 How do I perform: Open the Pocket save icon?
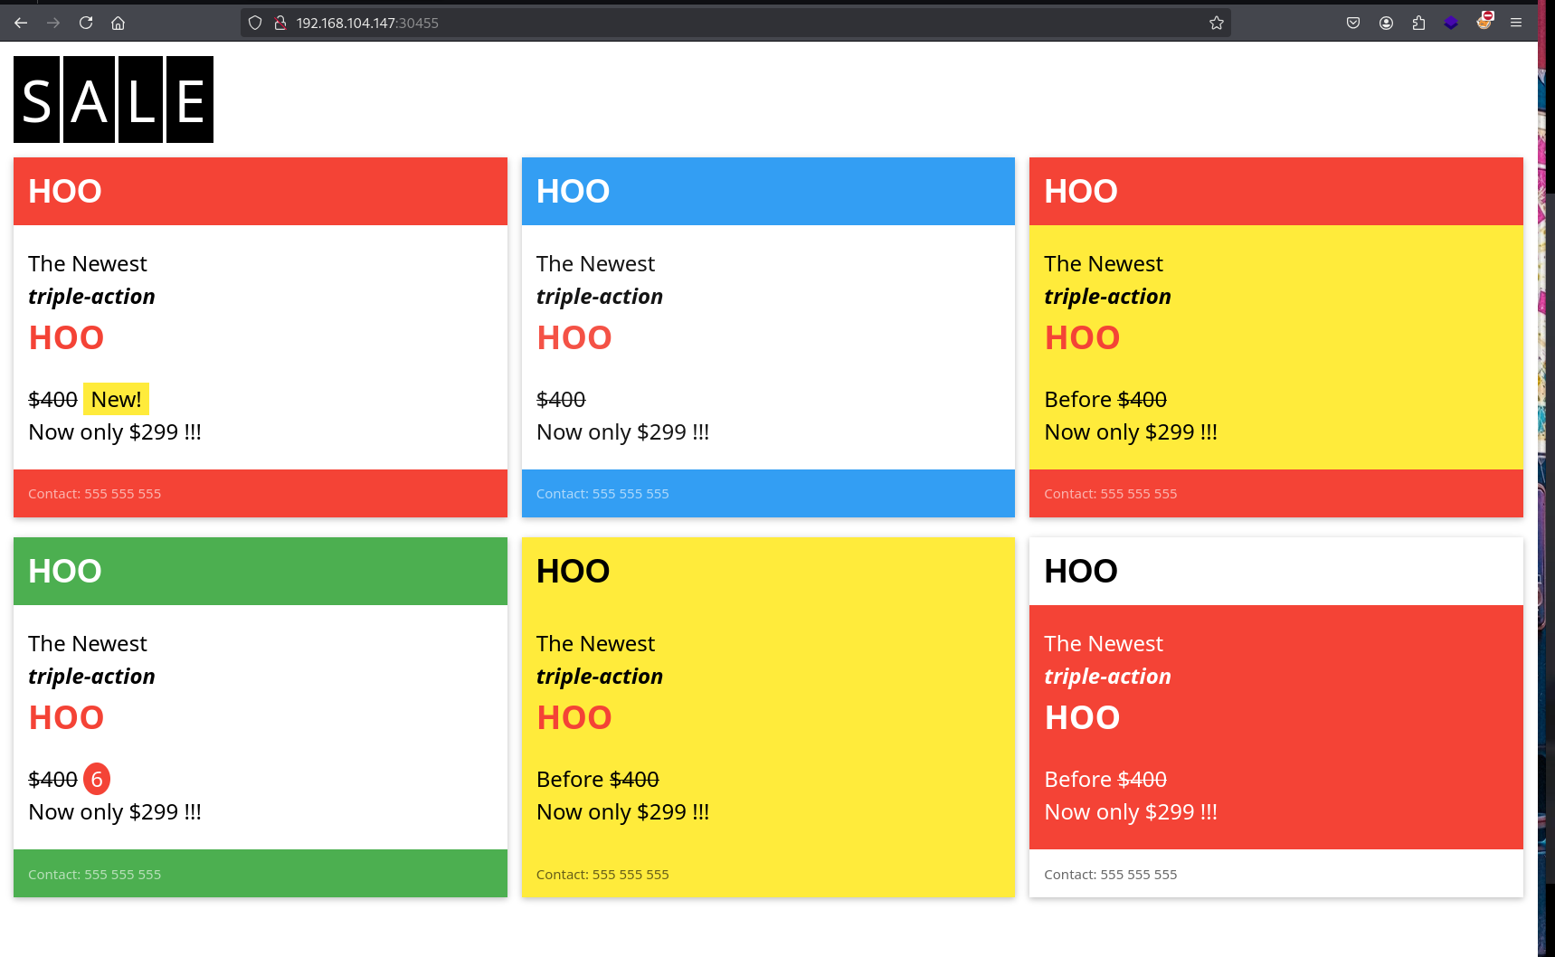coord(1353,23)
